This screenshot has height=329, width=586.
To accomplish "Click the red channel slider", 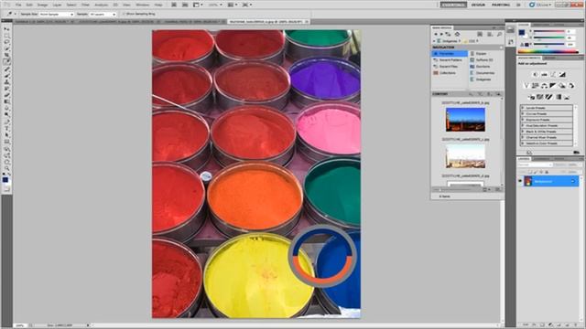I will [548, 32].
